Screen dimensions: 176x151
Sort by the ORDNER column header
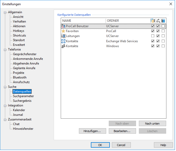coord(128,21)
